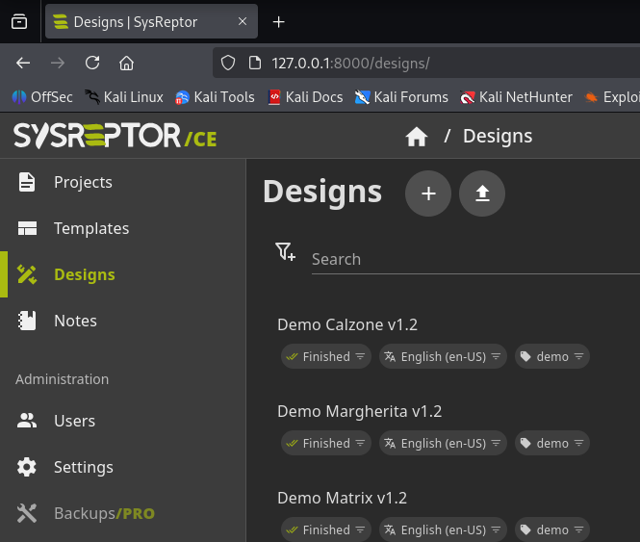This screenshot has height=542, width=640.
Task: Click the add filter funnel icon
Action: pos(285,251)
